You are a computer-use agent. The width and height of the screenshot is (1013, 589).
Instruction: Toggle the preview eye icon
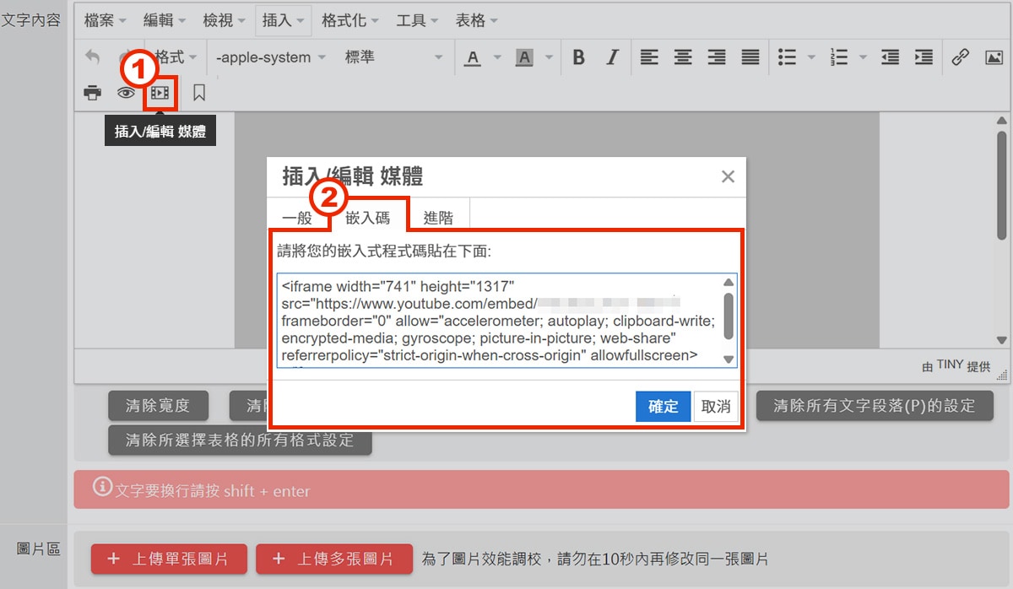(126, 93)
